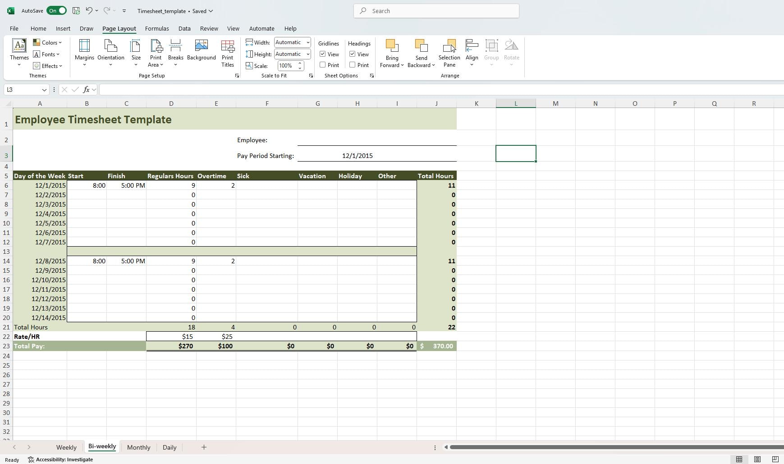The width and height of the screenshot is (784, 464).
Task: Switch to the Monthly sheet tab
Action: [138, 447]
